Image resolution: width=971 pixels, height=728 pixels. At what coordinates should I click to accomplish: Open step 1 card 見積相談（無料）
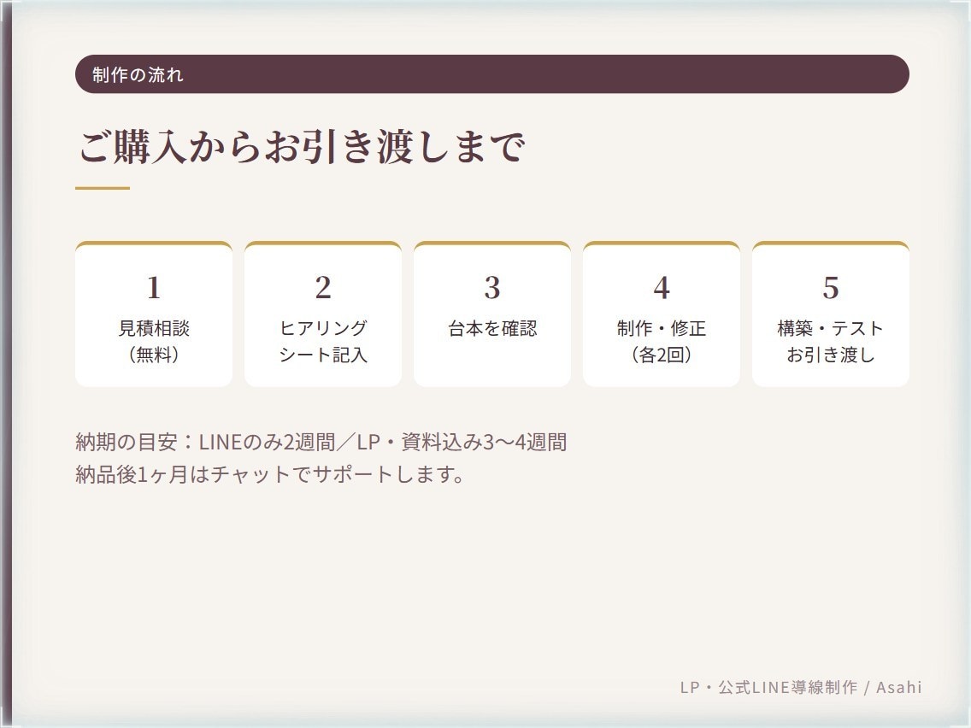pos(154,314)
